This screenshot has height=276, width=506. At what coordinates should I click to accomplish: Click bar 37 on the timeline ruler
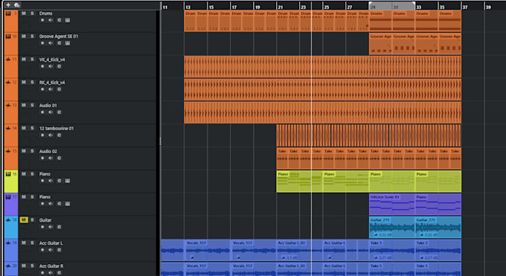tap(465, 7)
